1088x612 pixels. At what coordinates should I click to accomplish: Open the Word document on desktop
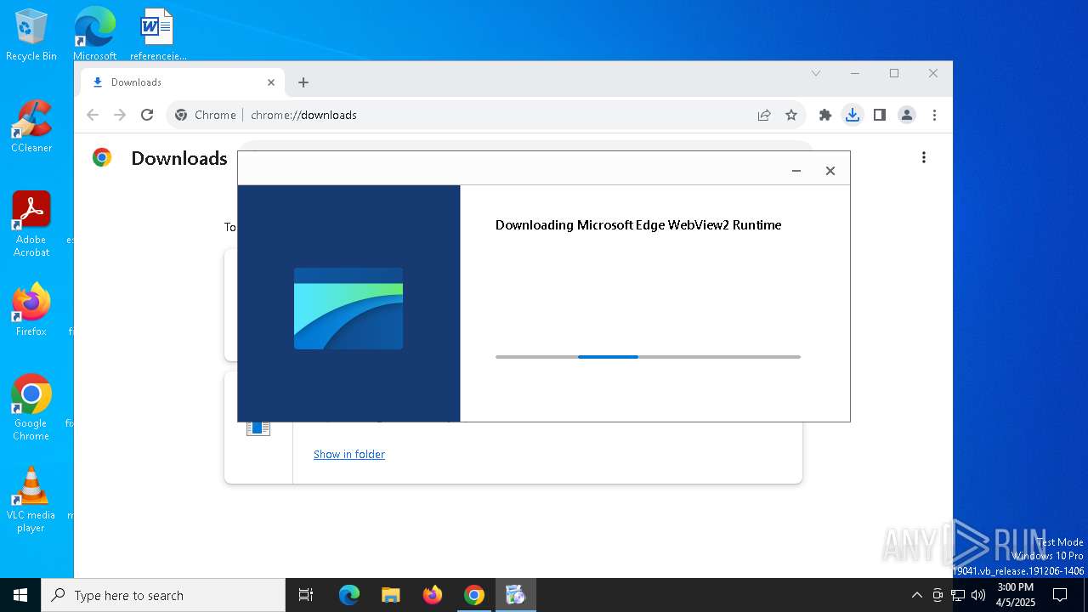coord(157,35)
